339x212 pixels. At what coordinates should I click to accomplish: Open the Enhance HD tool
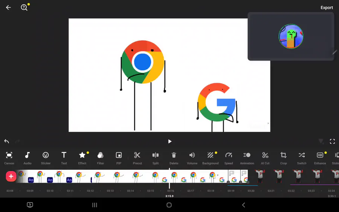pos(320,158)
